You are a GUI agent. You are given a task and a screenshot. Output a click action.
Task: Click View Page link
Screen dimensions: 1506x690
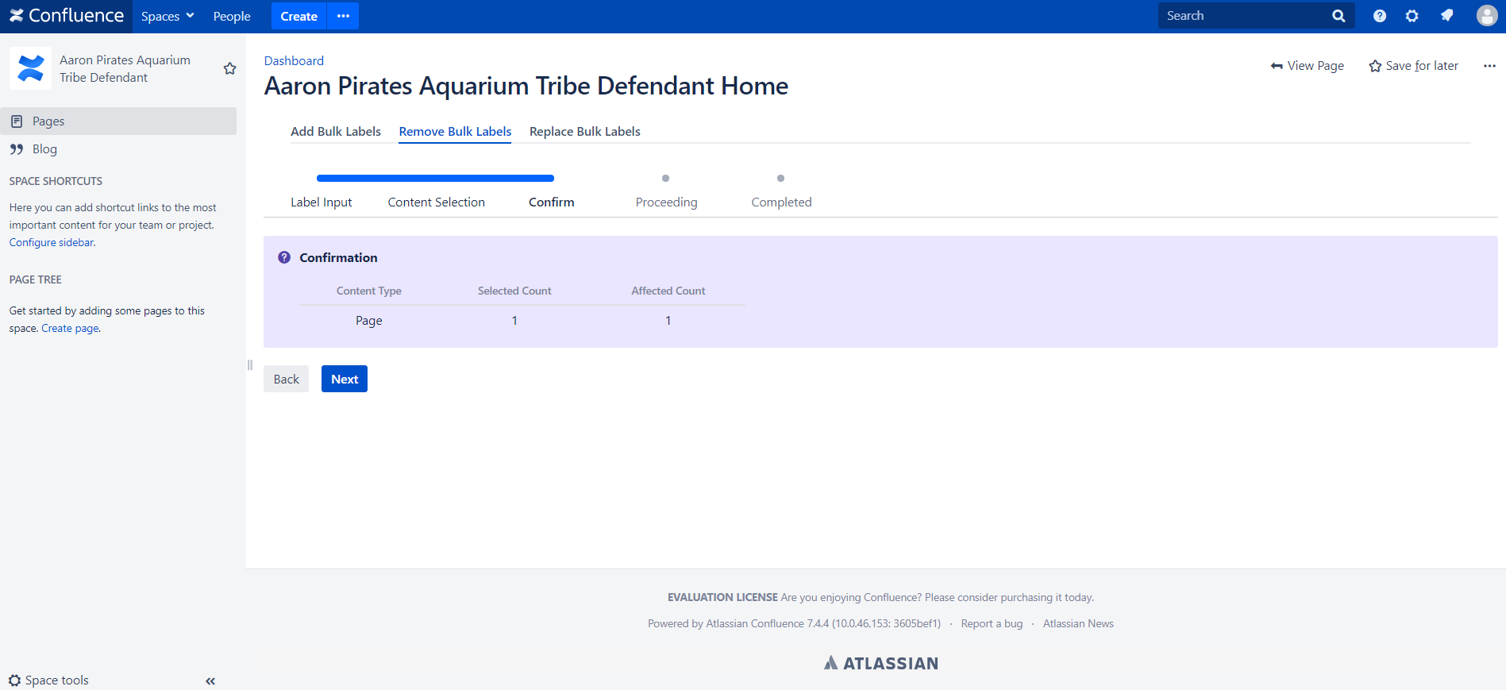[x=1307, y=66]
